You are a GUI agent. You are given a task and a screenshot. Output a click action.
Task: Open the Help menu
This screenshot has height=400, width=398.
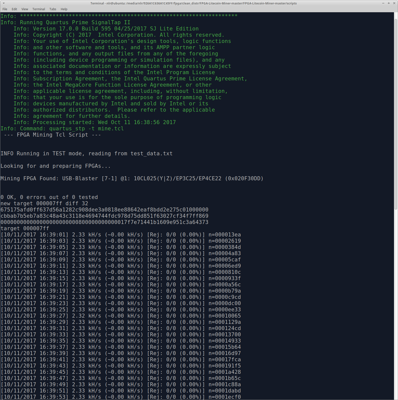pyautogui.click(x=64, y=9)
